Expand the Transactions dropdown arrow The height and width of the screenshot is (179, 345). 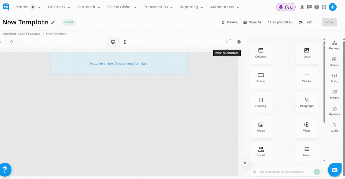tap(171, 8)
